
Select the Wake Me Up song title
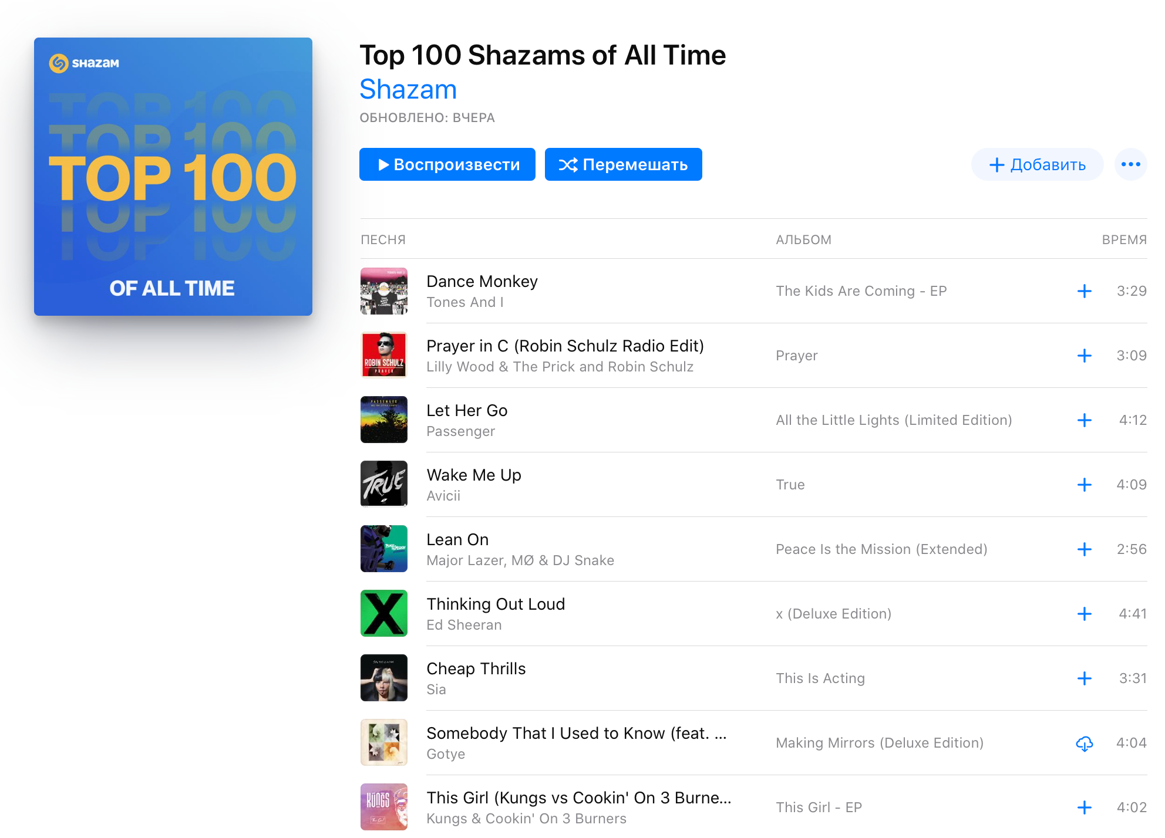pos(474,475)
